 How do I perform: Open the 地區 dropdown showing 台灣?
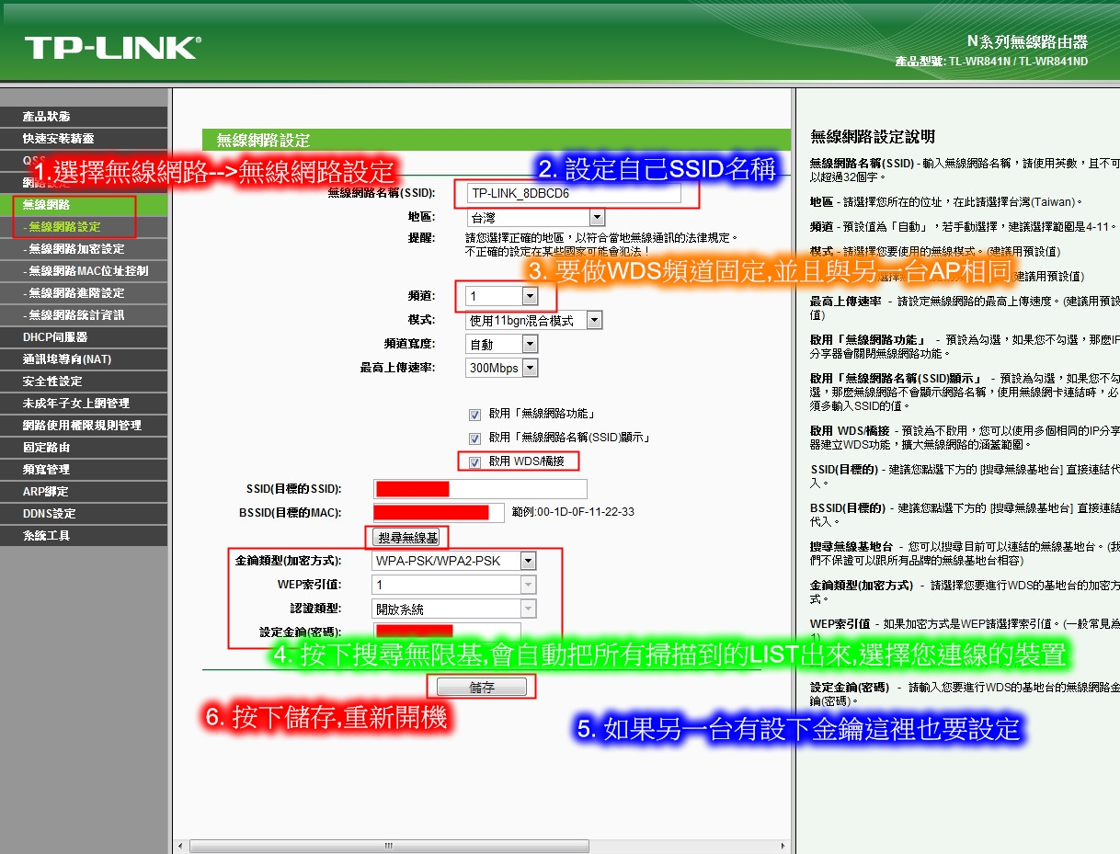click(x=535, y=218)
